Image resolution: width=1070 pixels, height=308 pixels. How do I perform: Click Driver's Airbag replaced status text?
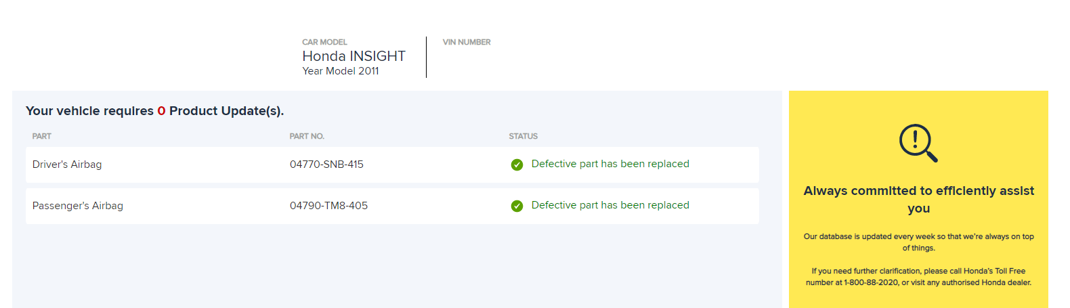(610, 164)
